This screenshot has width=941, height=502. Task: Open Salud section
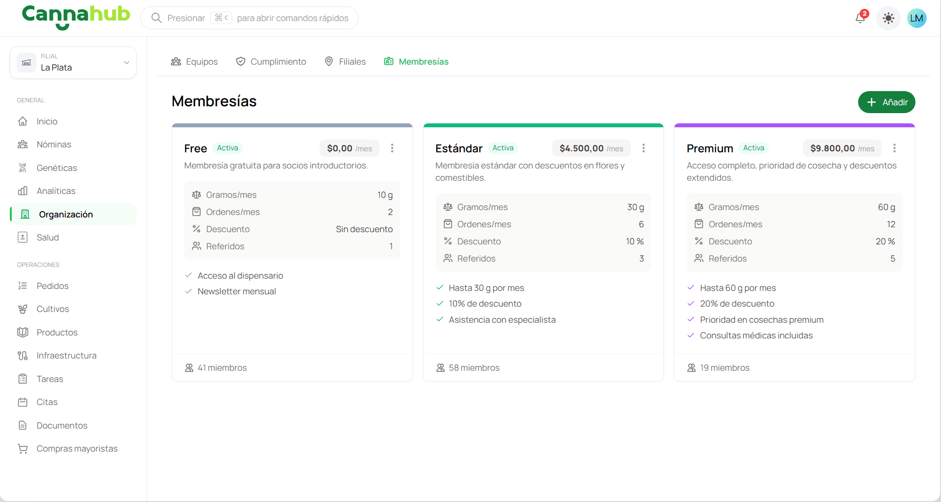[x=73, y=238]
